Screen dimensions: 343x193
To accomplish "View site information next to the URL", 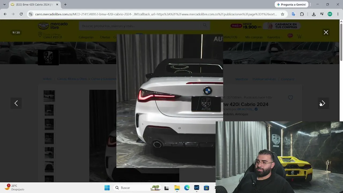I will pyautogui.click(x=31, y=14).
